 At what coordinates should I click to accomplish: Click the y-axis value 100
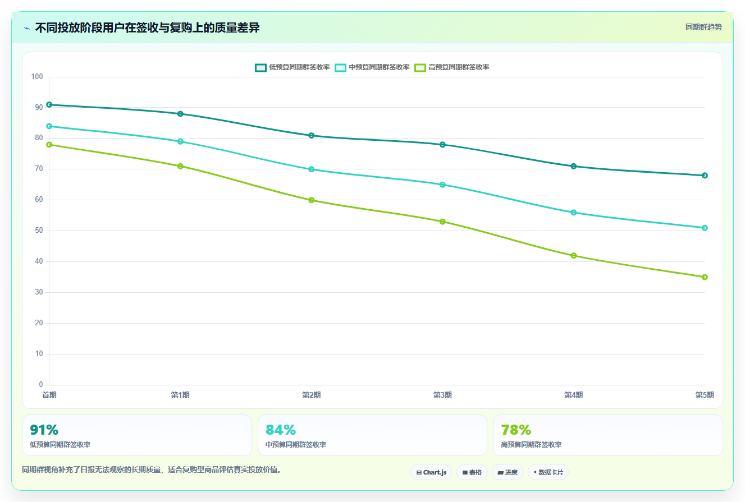pyautogui.click(x=37, y=76)
